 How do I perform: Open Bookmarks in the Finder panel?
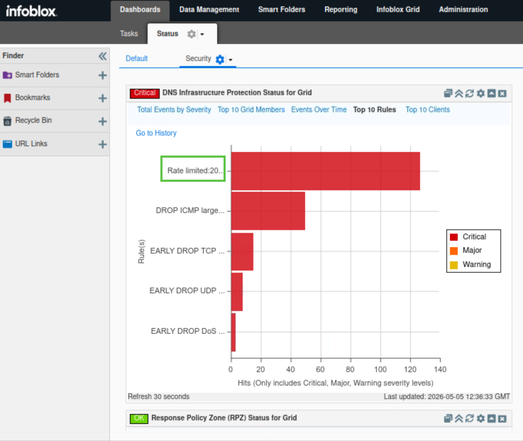point(32,98)
